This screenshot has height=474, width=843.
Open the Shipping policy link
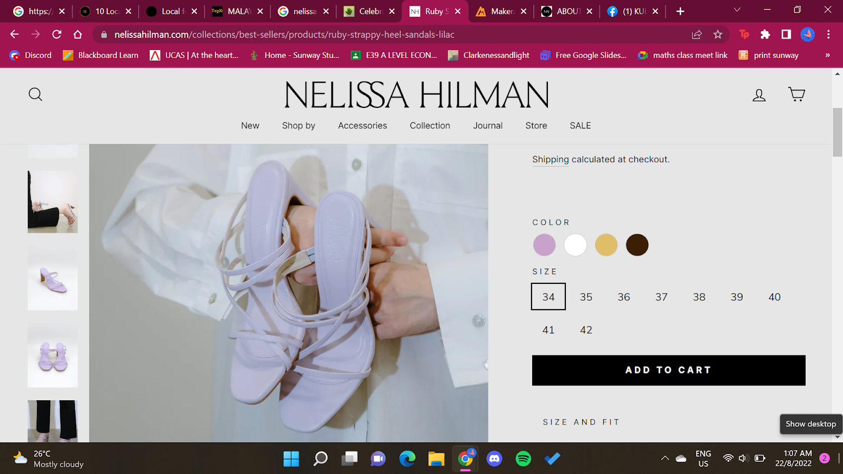point(551,159)
